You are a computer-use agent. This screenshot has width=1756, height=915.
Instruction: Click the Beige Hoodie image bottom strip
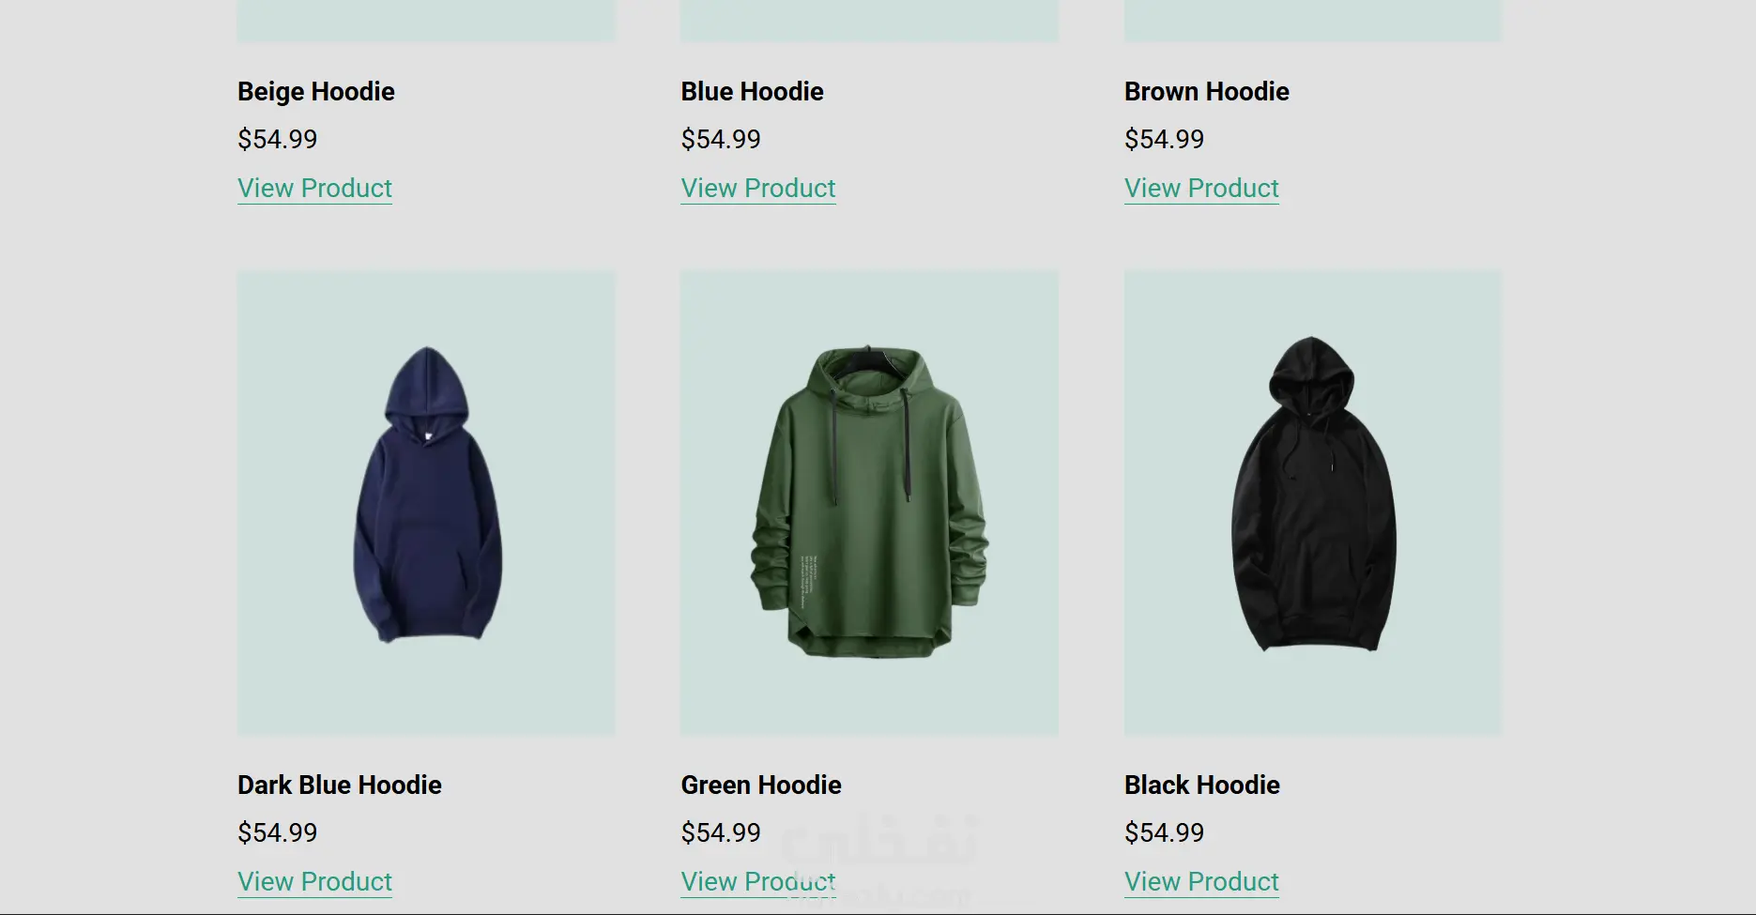[426, 21]
